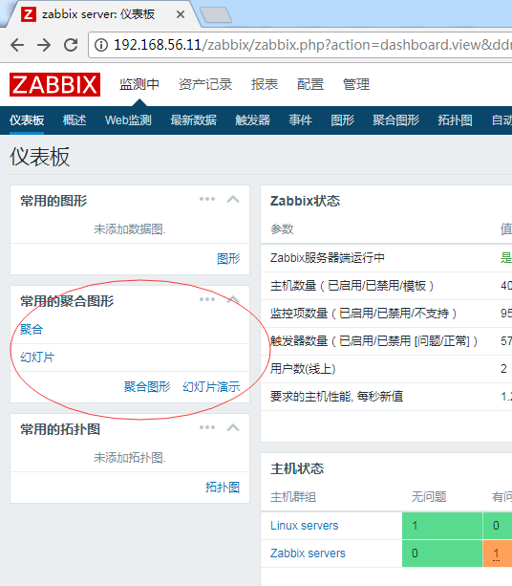Select the 最新数据 submenu tab
Image resolution: width=512 pixels, height=586 pixels.
point(194,120)
